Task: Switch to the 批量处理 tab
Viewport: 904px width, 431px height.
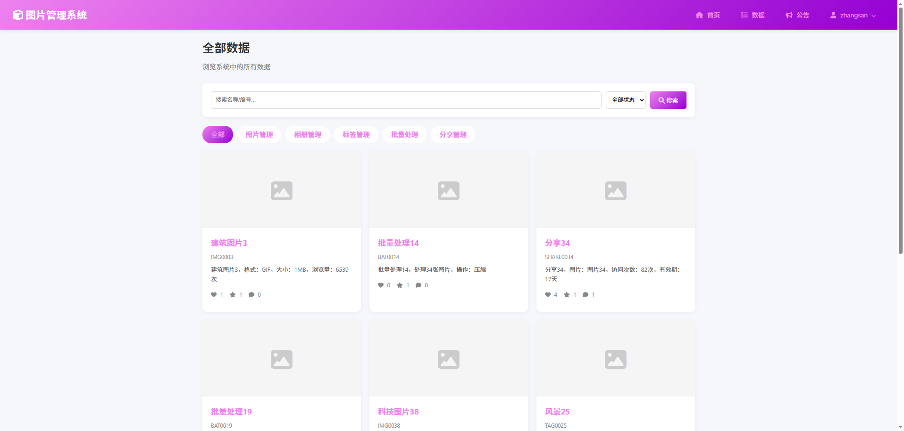Action: tap(404, 135)
